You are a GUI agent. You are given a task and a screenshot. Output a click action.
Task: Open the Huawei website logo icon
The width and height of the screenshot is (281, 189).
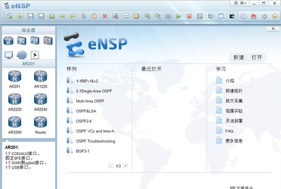pyautogui.click(x=254, y=16)
